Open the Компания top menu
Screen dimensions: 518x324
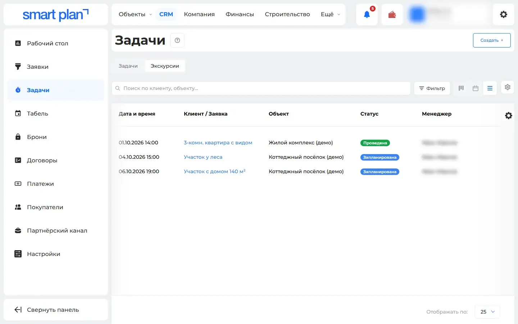[x=199, y=14]
